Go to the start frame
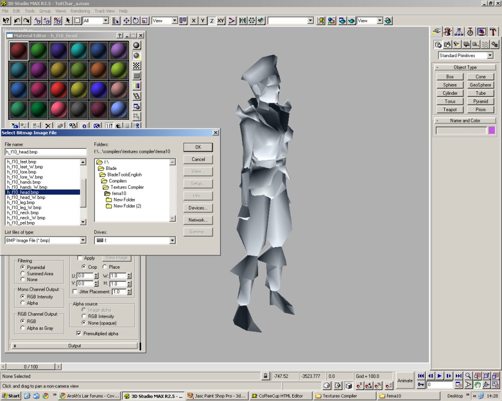Viewport: 502px width, 401px height. (x=421, y=376)
